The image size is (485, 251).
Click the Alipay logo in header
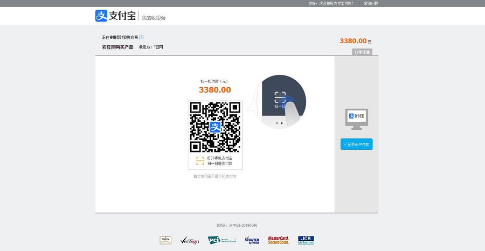pyautogui.click(x=115, y=16)
